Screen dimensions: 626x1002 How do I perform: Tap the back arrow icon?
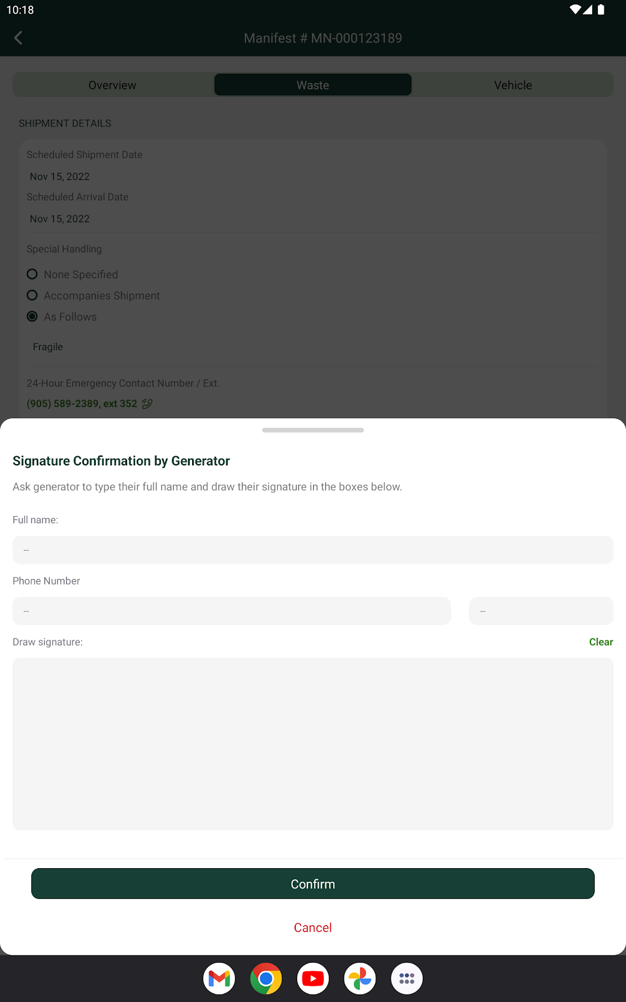(x=18, y=38)
